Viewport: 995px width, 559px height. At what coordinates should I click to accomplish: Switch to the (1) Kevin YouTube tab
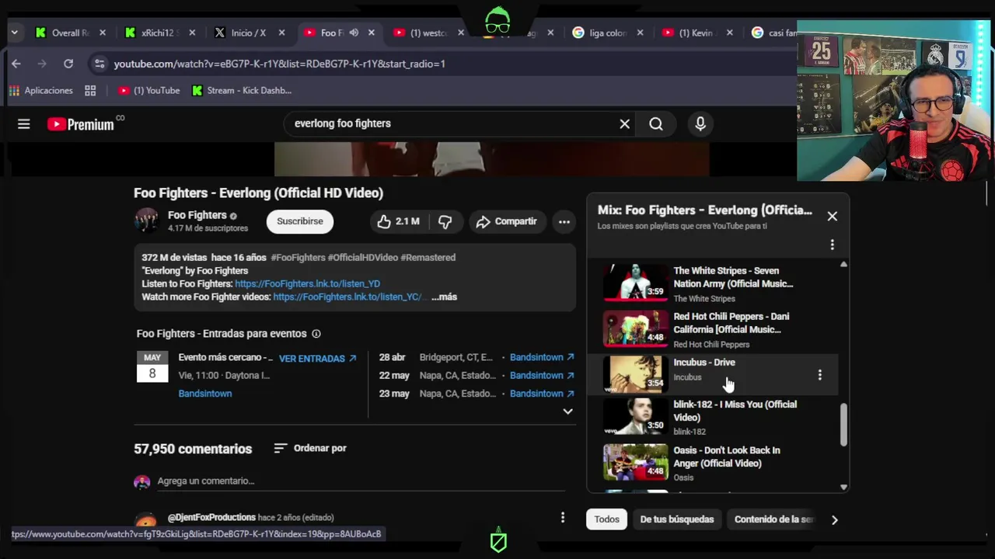click(x=696, y=33)
